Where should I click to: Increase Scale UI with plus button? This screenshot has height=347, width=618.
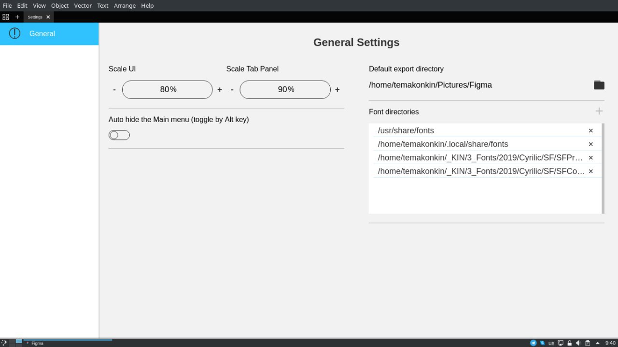click(x=220, y=90)
